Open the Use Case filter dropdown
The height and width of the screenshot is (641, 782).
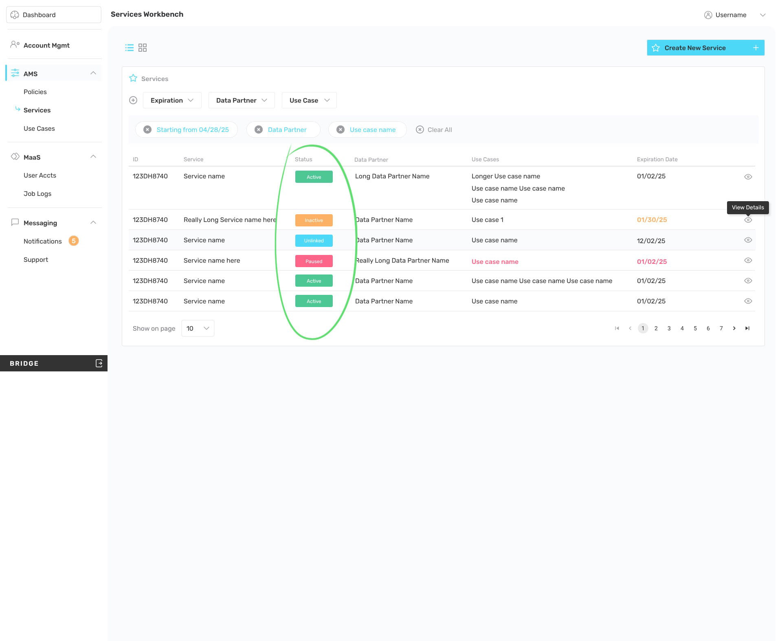tap(309, 100)
